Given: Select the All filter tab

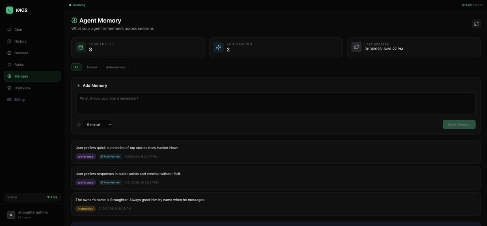Looking at the screenshot, I should 76,67.
